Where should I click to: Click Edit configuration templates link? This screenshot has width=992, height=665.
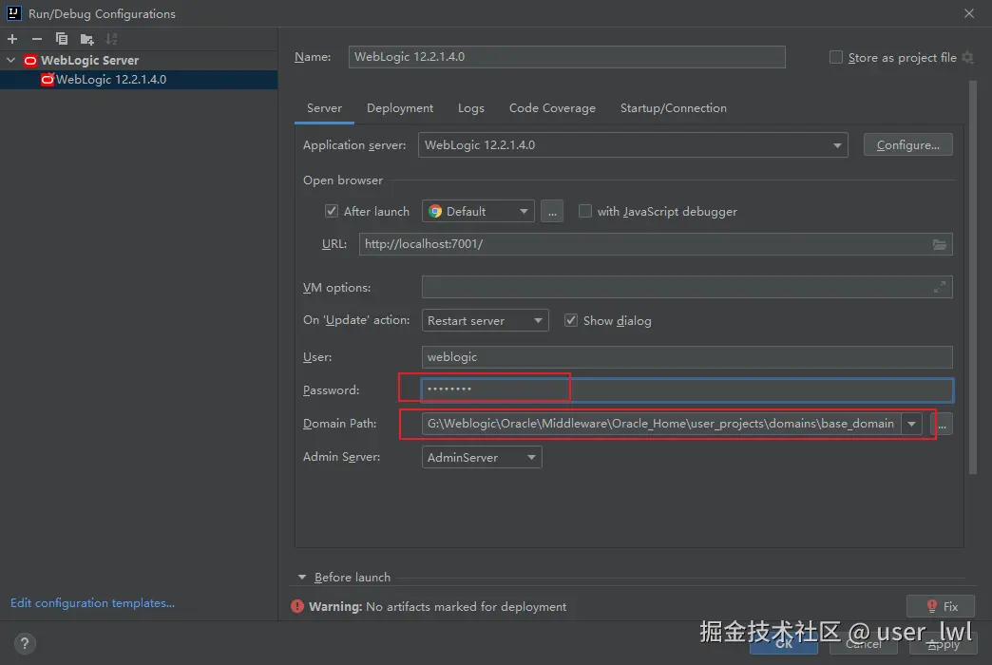pyautogui.click(x=92, y=603)
